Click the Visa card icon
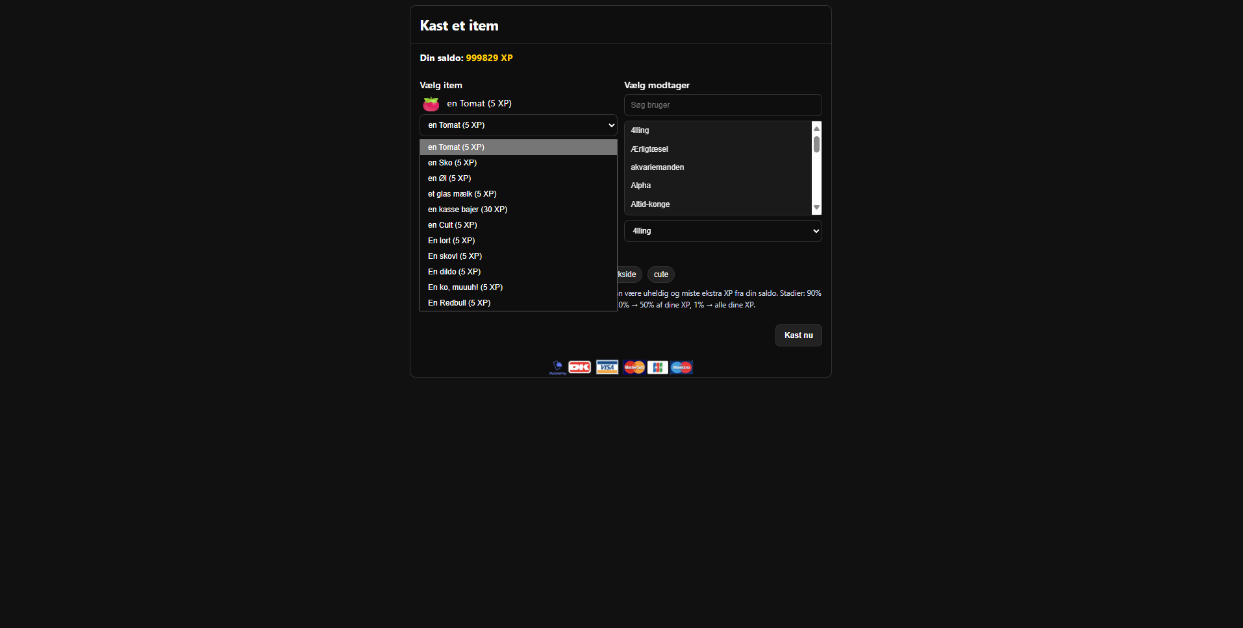Viewport: 1243px width, 628px height. (x=607, y=367)
